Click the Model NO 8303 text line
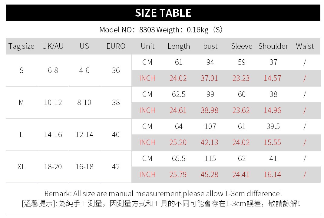Viewport: 324px width, 218px height. coord(161,30)
